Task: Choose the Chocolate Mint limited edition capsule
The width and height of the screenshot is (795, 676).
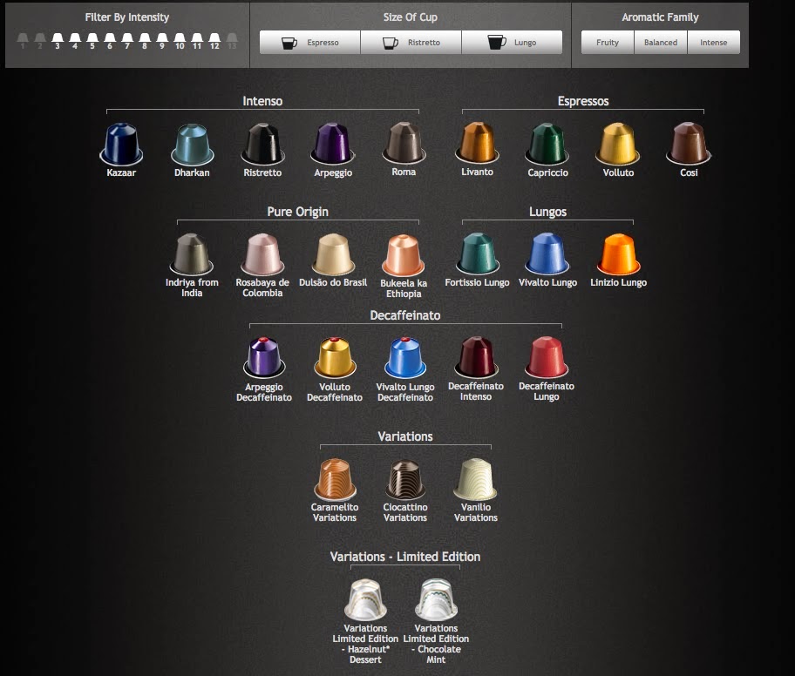Action: point(436,600)
